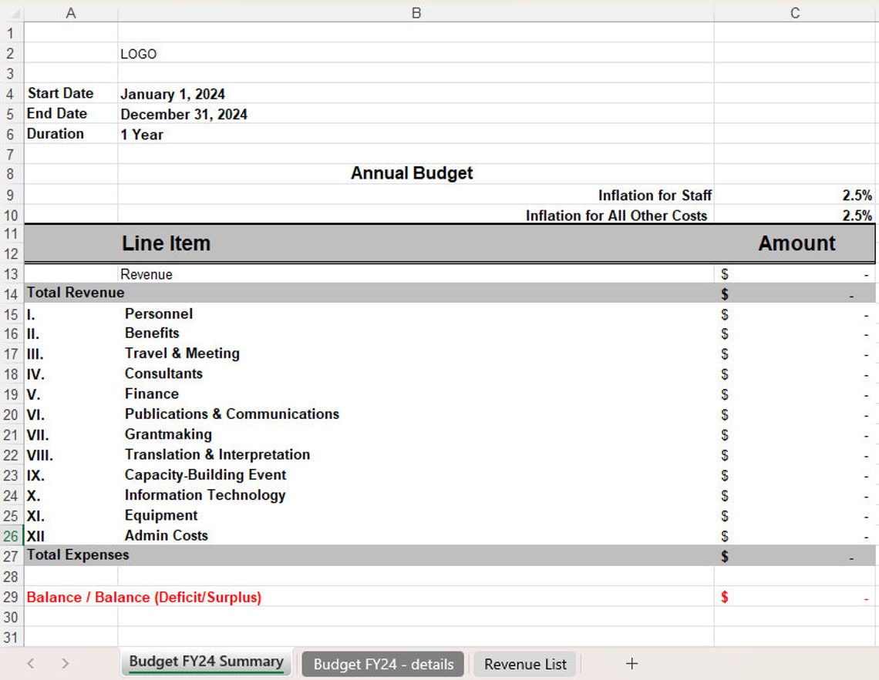Select the Annual Budget title cell
The height and width of the screenshot is (680, 879).
[x=413, y=173]
